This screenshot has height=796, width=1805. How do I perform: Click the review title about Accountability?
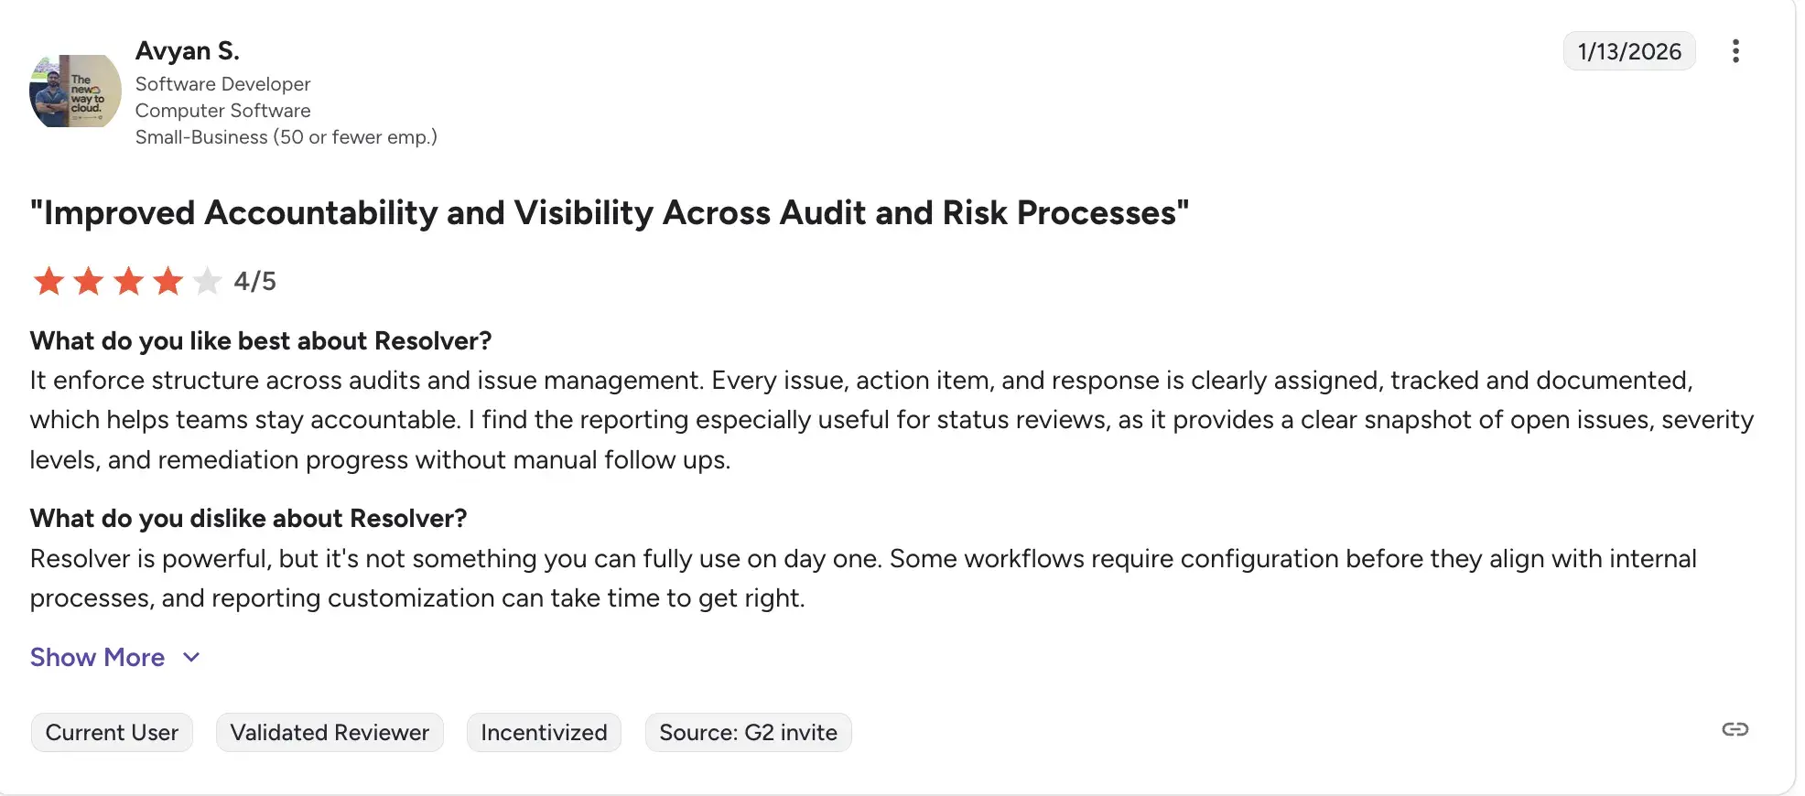[609, 212]
